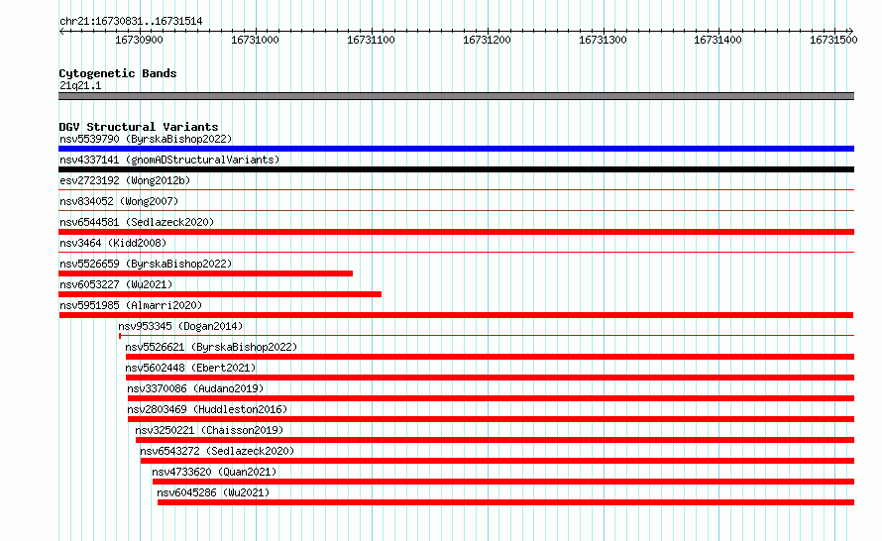This screenshot has width=882, height=541.
Task: Click ruler position 16731500
Action: click(x=833, y=40)
